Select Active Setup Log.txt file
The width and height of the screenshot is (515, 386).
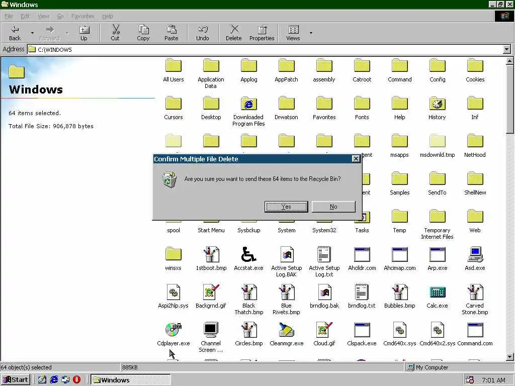coord(324,262)
